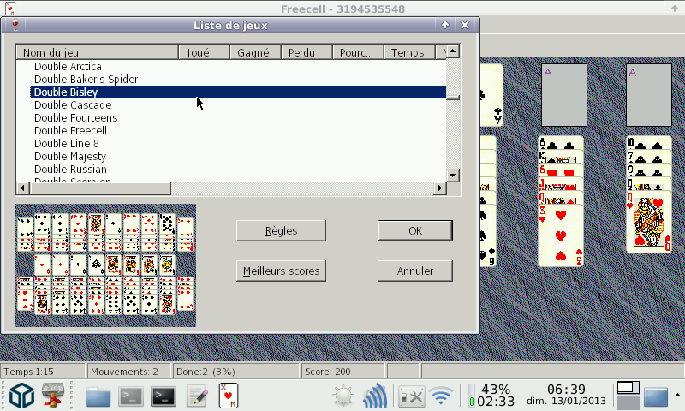Click the Freecell main window title up arrow

pyautogui.click(x=674, y=9)
